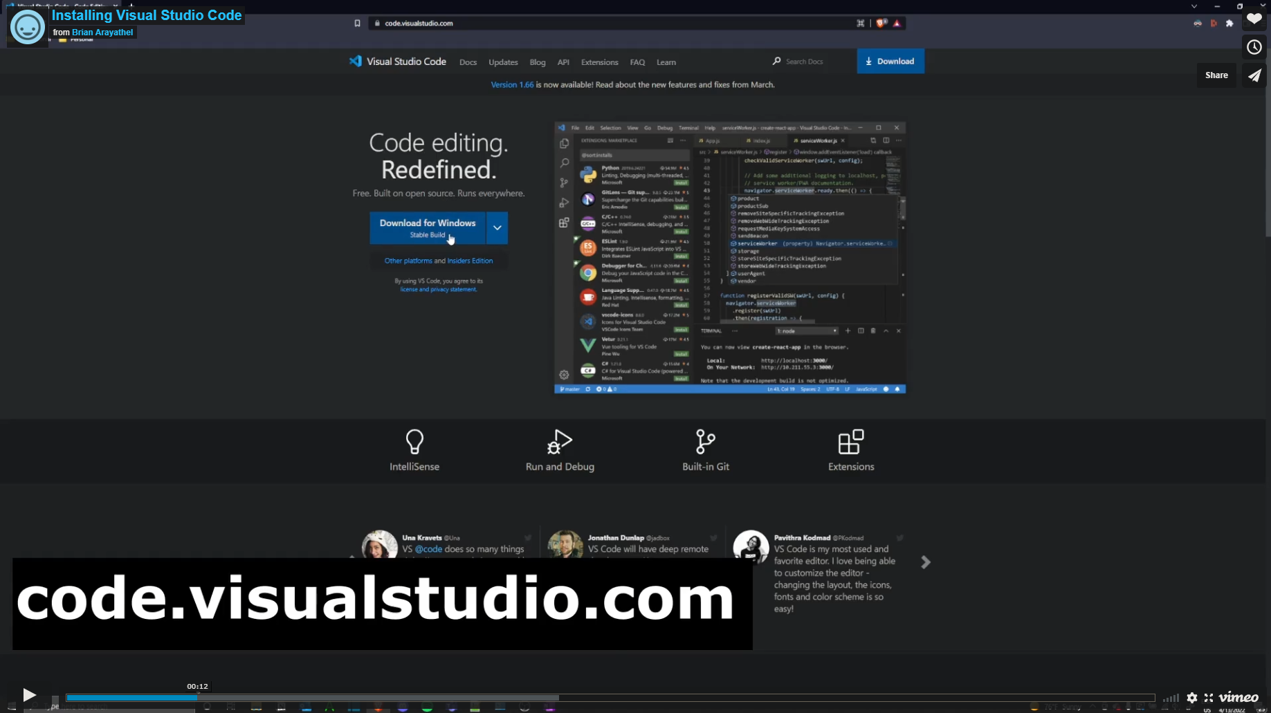Click the Built-in Git branch icon
This screenshot has height=713, width=1271.
(705, 441)
